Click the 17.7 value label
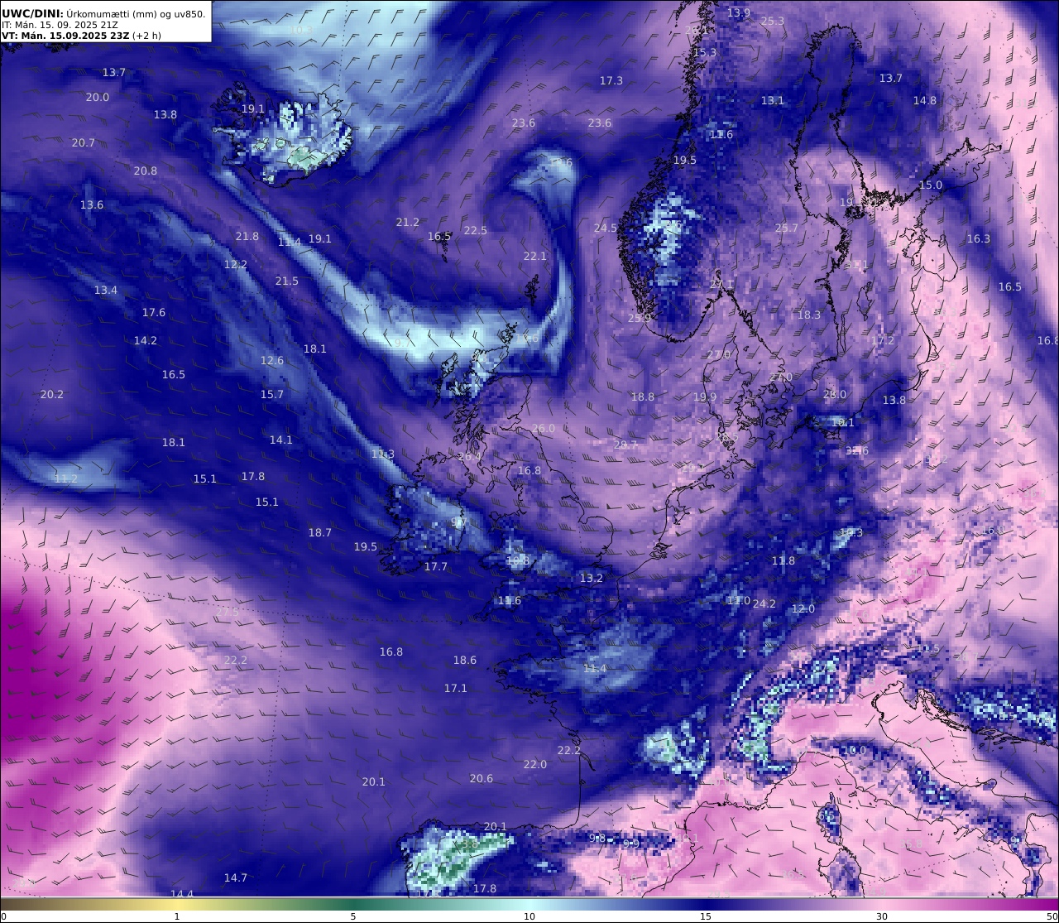The width and height of the screenshot is (1059, 923). pyautogui.click(x=436, y=567)
